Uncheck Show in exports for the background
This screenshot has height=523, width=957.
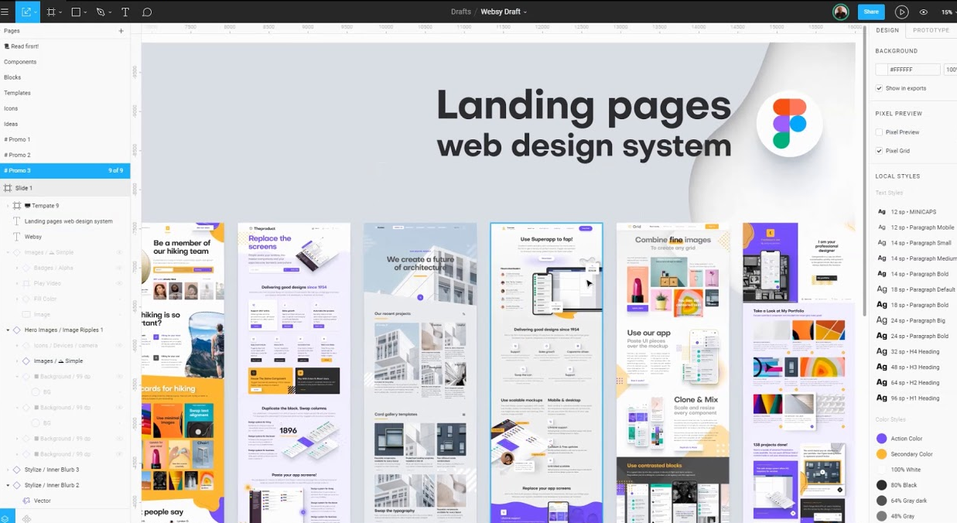(879, 87)
